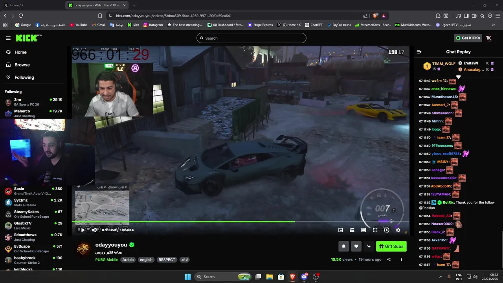Open Sosio channel in sidebar
Image resolution: width=503 pixels, height=283 pixels.
click(x=33, y=191)
